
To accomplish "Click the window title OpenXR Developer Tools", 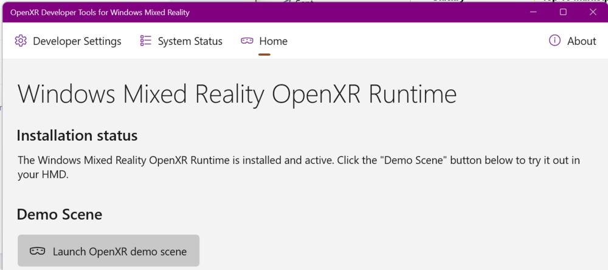I will (x=100, y=12).
